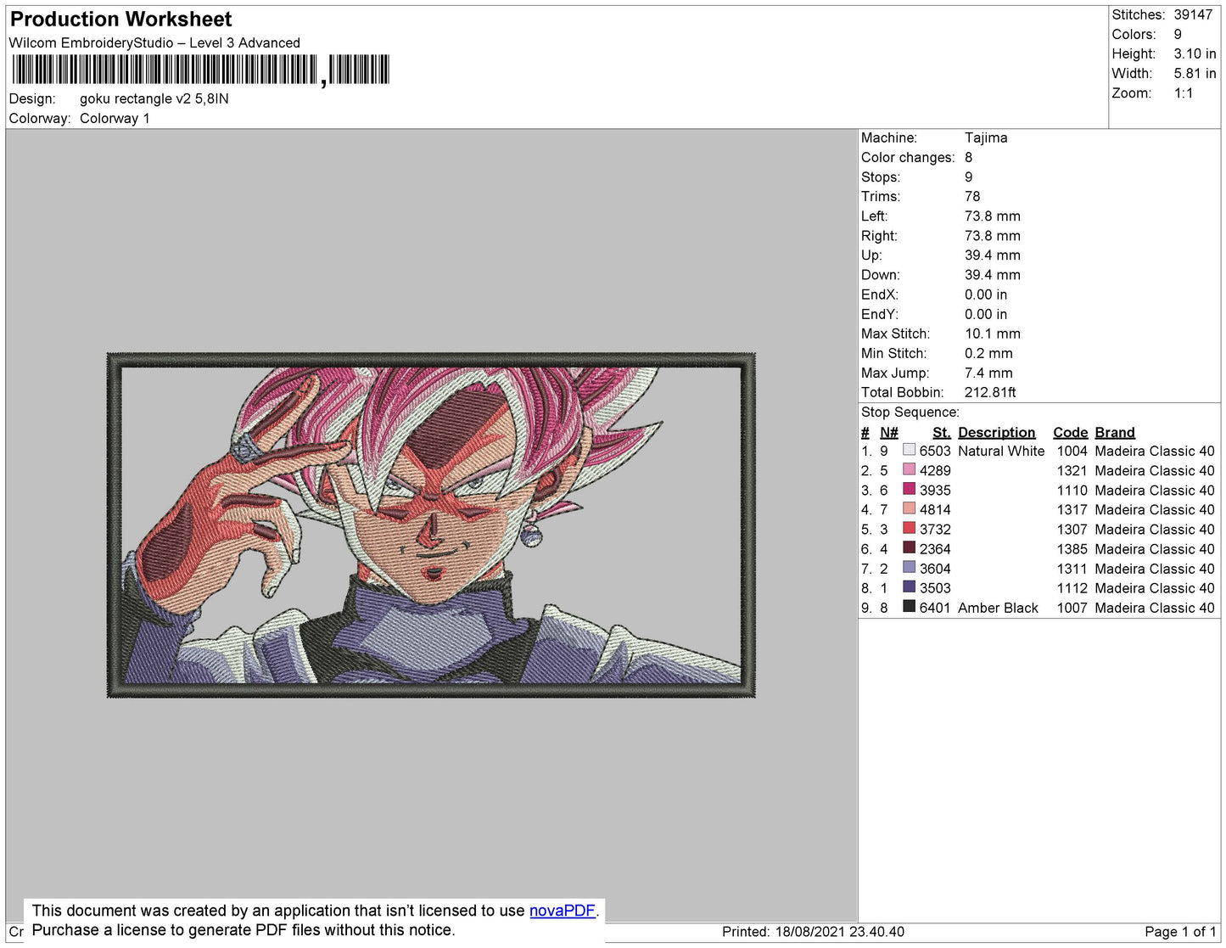The width and height of the screenshot is (1226, 948).
Task: Click the Amber Black color swatch
Action: click(909, 606)
